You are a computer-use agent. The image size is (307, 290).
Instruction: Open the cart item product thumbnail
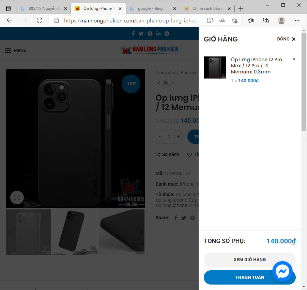point(215,67)
